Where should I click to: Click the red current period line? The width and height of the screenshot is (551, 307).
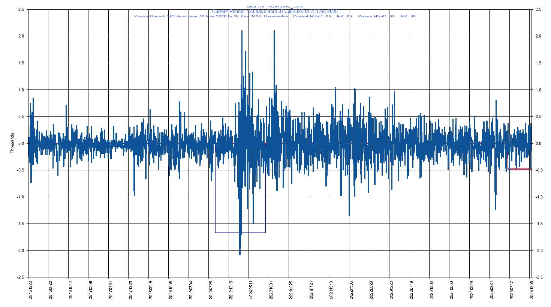click(519, 169)
